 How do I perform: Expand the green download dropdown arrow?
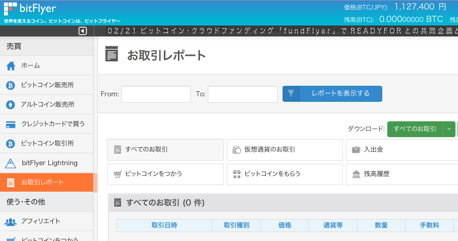click(x=449, y=129)
